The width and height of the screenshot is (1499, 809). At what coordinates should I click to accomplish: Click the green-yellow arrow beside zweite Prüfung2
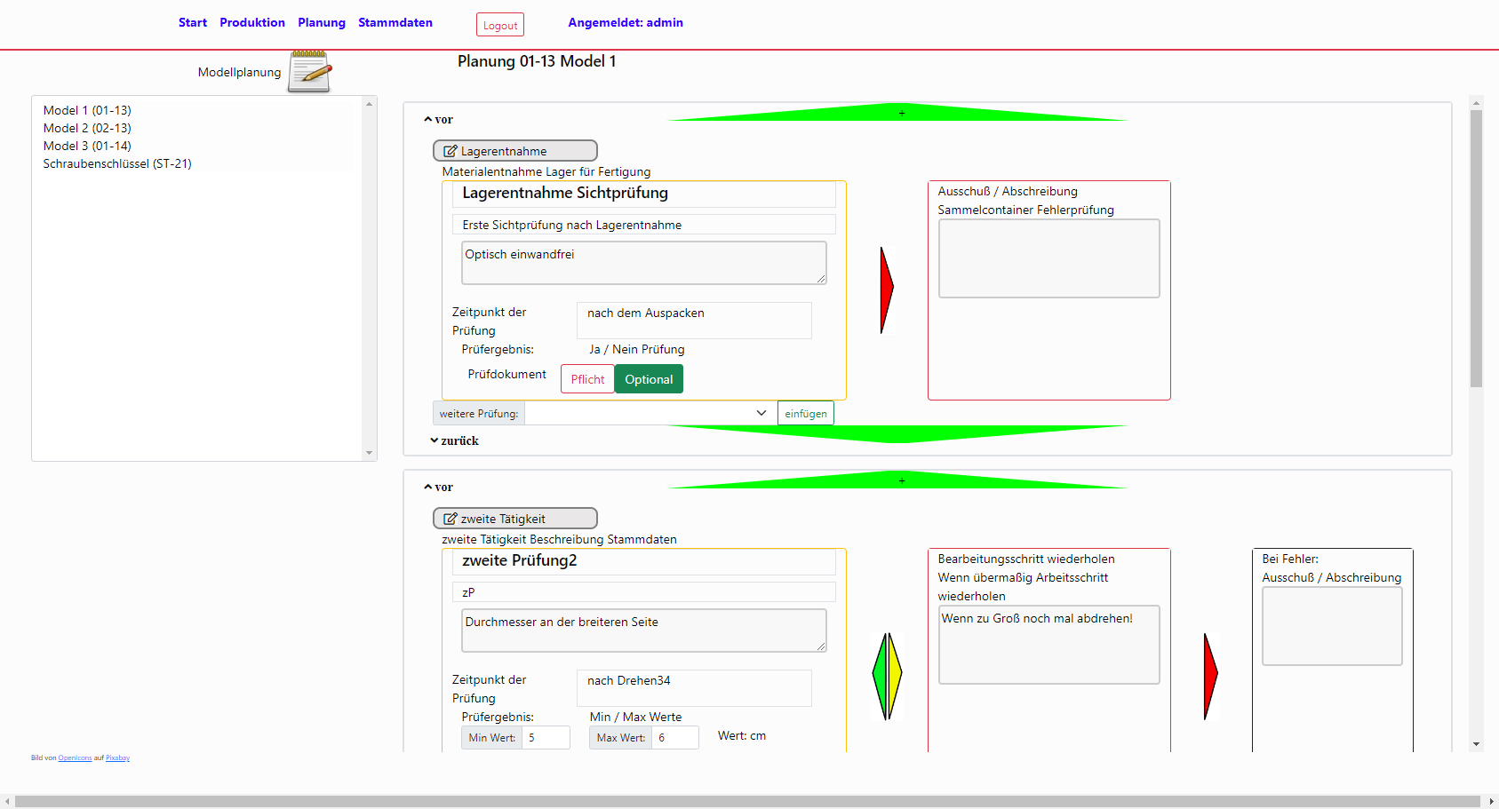pos(887,676)
